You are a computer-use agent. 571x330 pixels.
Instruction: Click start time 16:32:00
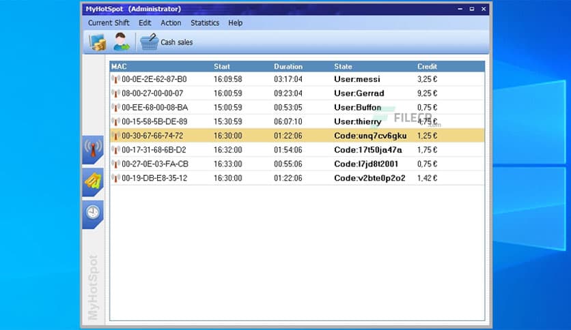pyautogui.click(x=228, y=150)
